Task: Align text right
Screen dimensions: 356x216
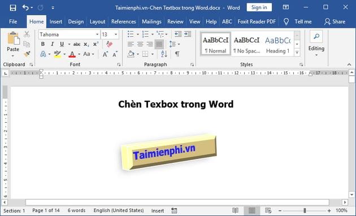Action: click(x=150, y=44)
